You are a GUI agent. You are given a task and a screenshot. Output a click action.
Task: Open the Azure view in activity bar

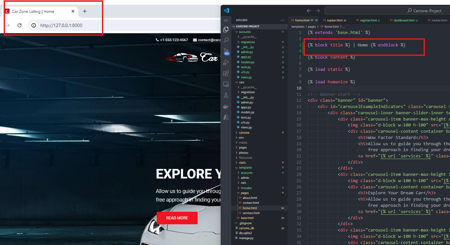tap(226, 117)
